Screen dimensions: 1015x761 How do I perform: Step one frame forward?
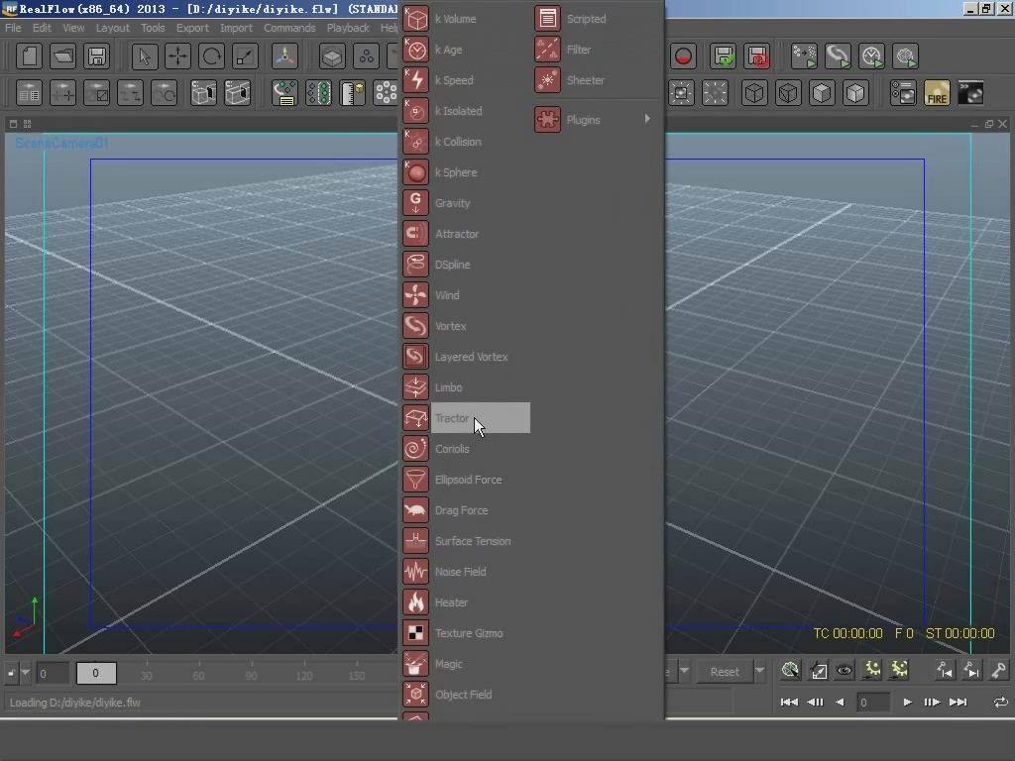pos(932,703)
